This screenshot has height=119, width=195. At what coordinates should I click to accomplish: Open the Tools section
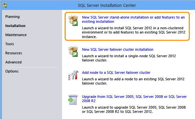[9, 44]
